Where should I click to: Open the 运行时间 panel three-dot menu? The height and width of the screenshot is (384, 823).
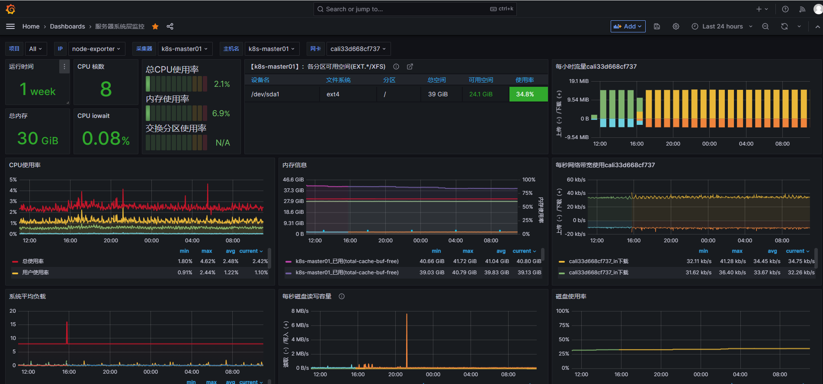pos(64,67)
